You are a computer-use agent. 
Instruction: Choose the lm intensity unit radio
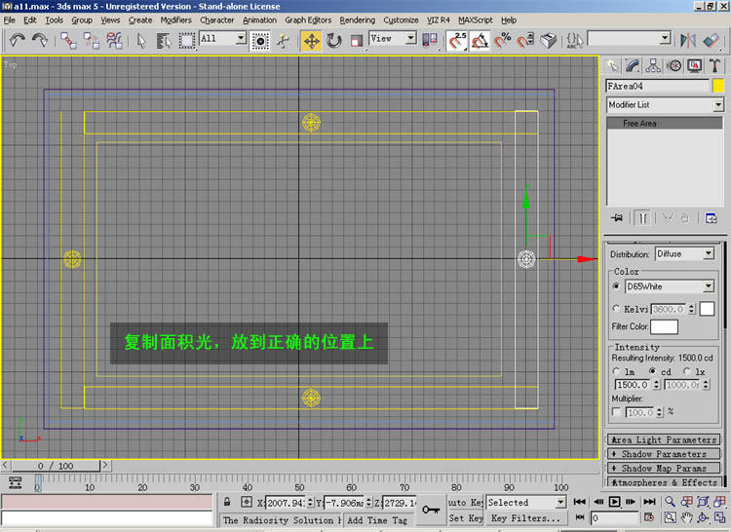click(x=616, y=372)
